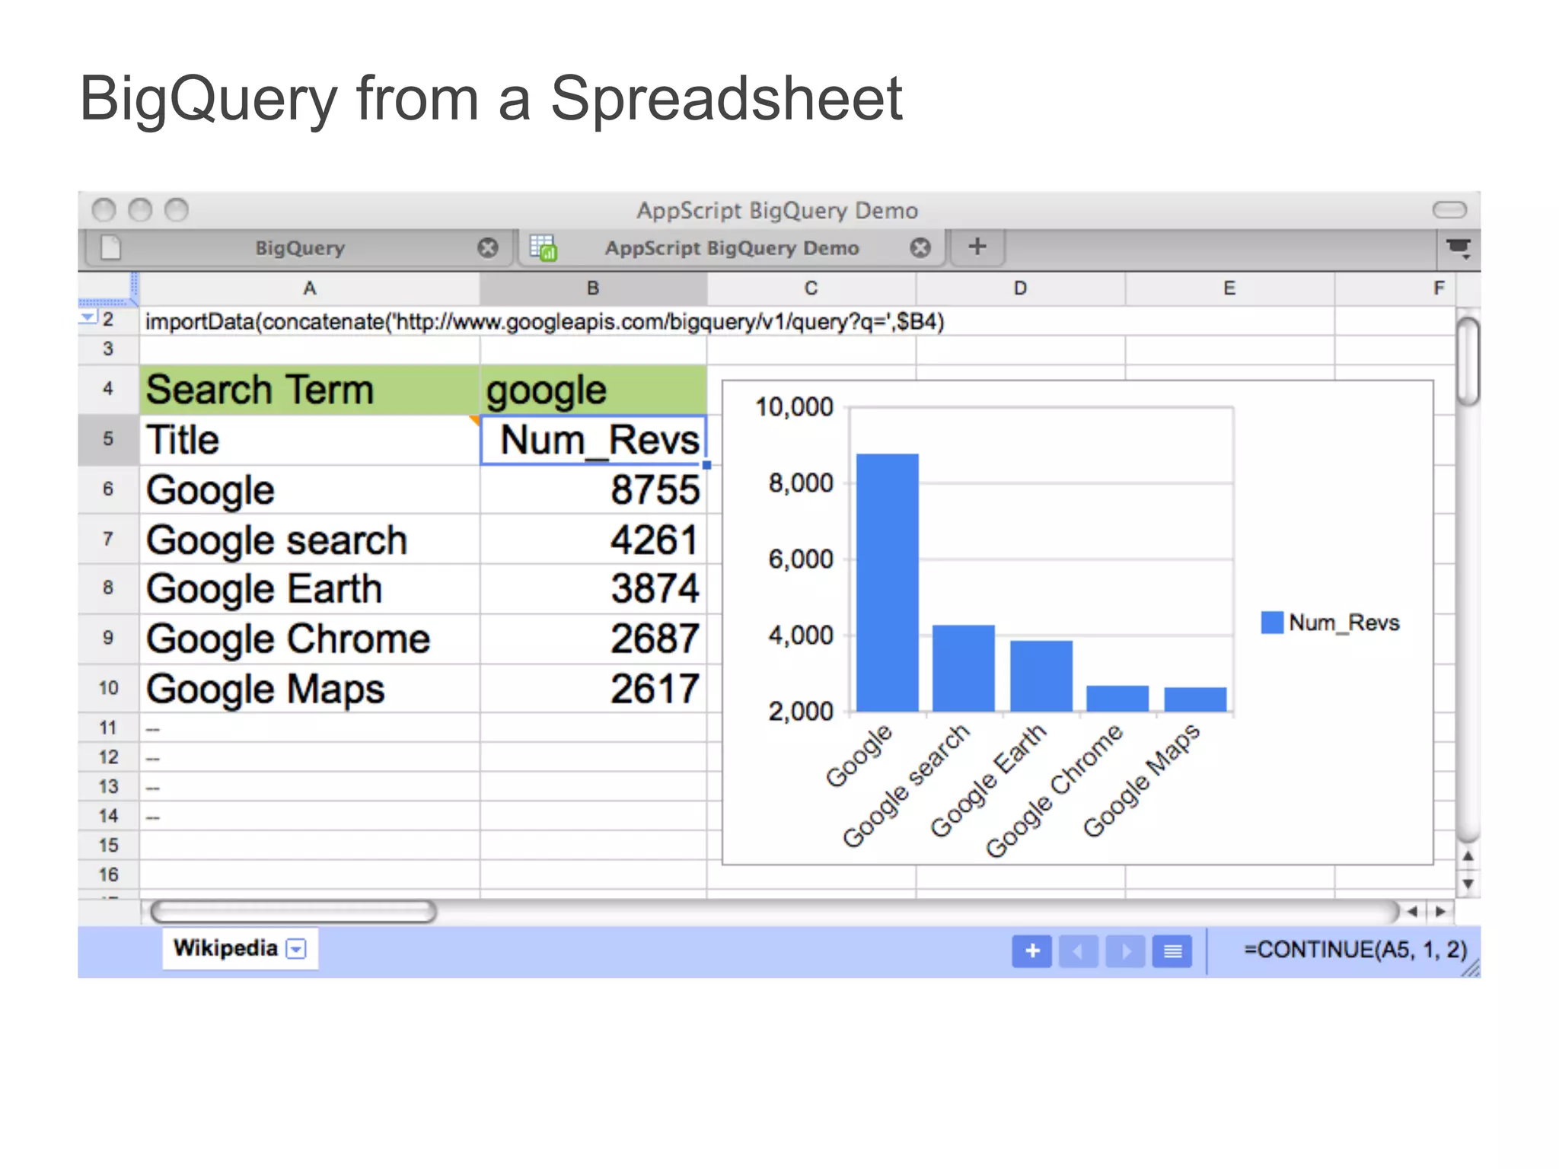Click the '8755' cell

(593, 489)
